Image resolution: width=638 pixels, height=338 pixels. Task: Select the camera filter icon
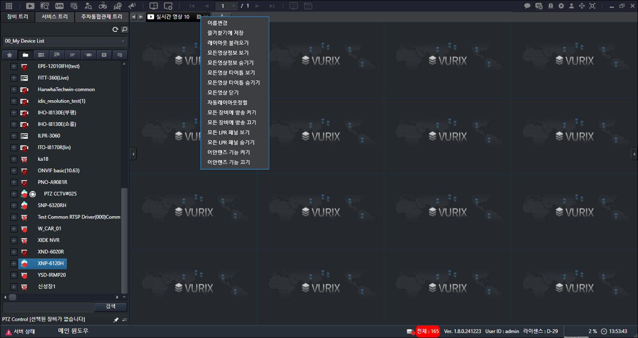point(88,55)
